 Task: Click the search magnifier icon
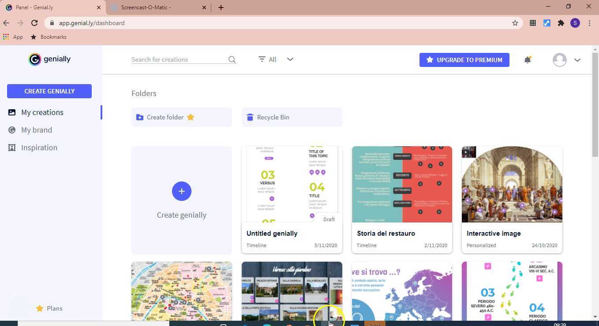coord(232,59)
